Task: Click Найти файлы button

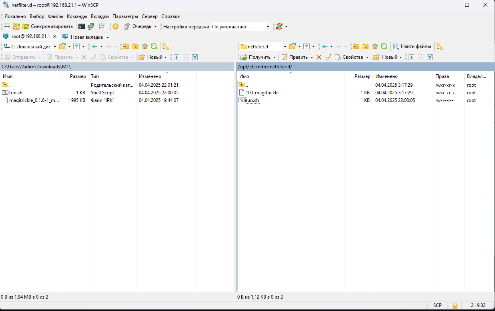Action: (413, 46)
